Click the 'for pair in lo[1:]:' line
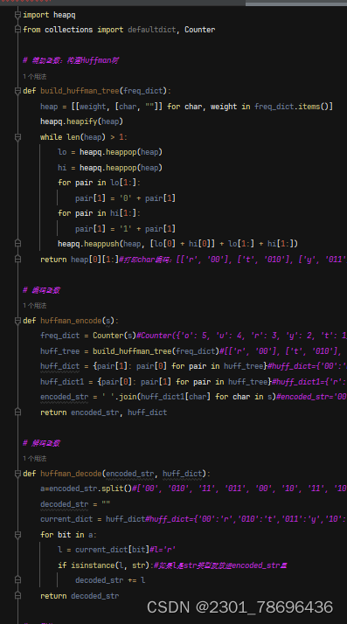Viewport: 347px width, 624px height. click(99, 183)
